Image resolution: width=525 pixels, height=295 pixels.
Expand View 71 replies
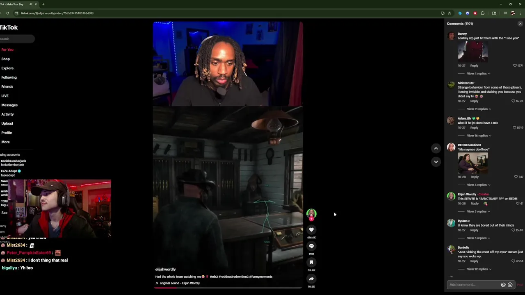tap(479, 109)
